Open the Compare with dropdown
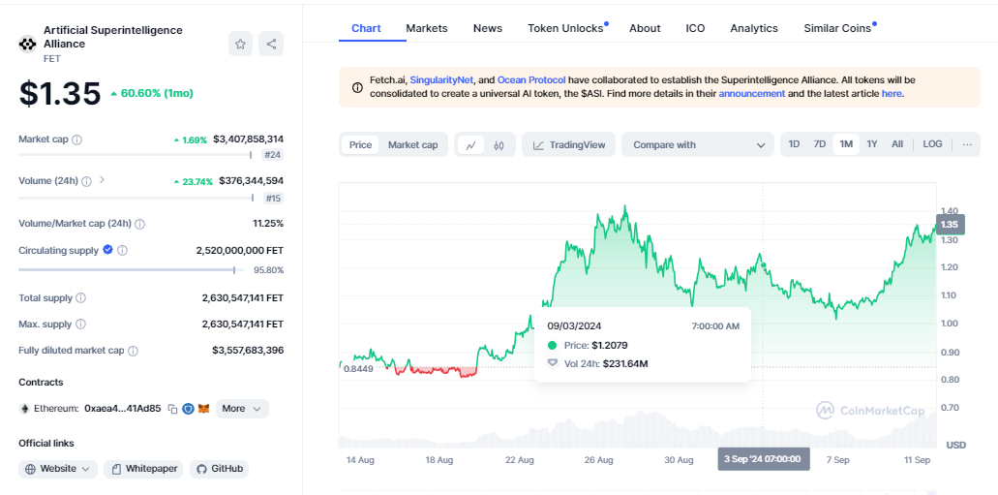Screen dimensions: 998x495 (x=698, y=144)
